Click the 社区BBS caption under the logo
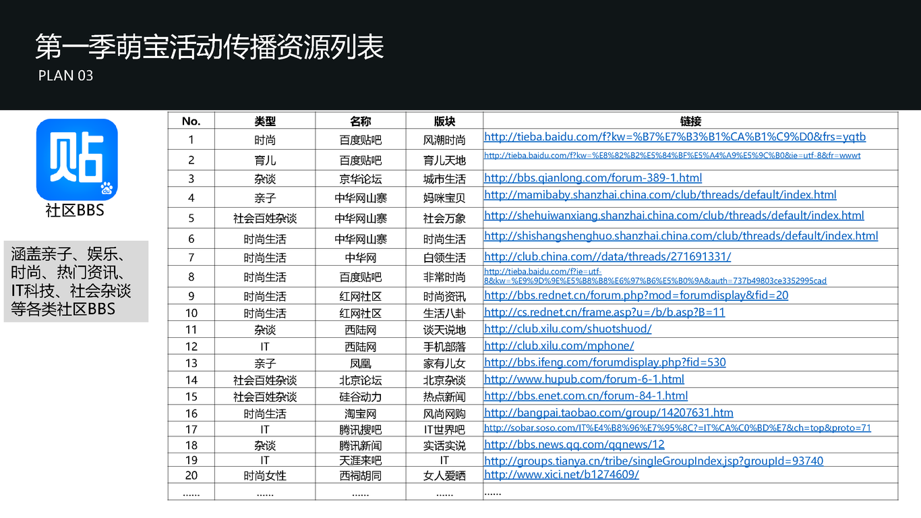 (75, 210)
